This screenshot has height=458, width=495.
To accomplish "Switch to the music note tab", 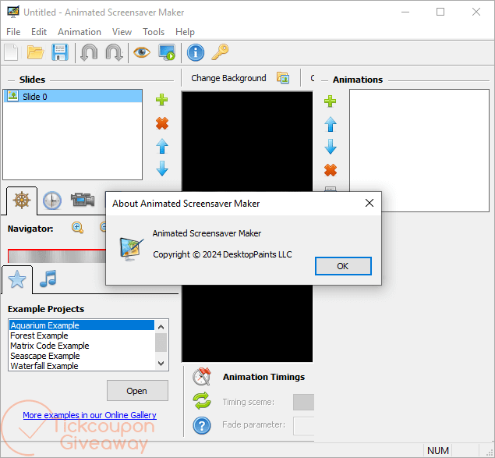I will (48, 279).
